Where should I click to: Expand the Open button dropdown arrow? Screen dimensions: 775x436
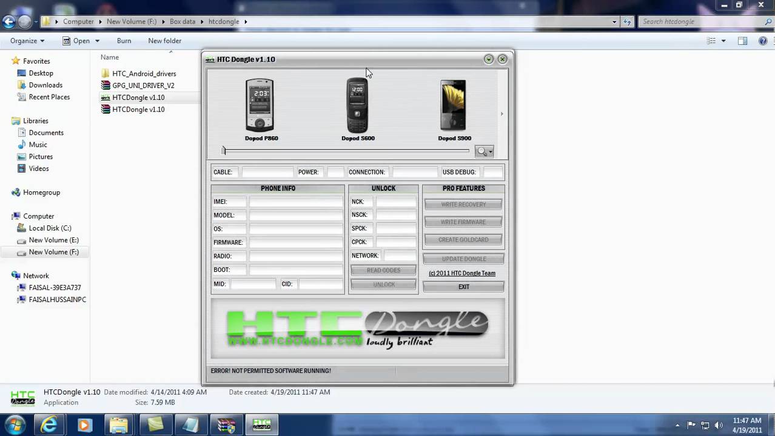[97, 41]
